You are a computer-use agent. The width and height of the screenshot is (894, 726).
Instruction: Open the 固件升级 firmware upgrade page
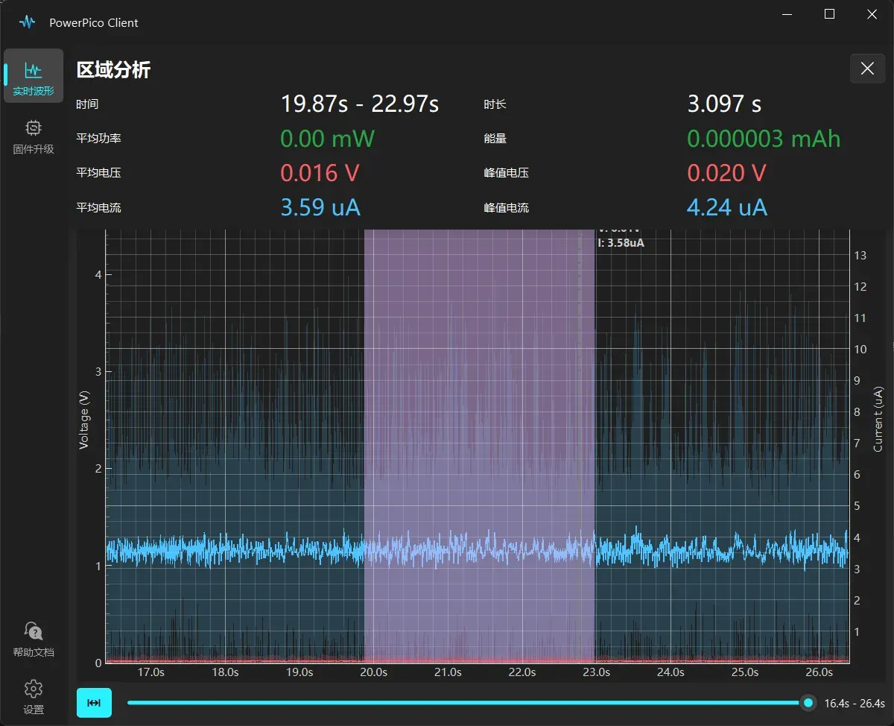coord(34,138)
